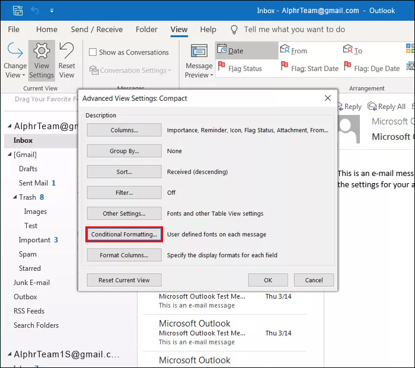Open the Message Preview dropdown
This screenshot has height=368, width=415.
click(x=199, y=62)
